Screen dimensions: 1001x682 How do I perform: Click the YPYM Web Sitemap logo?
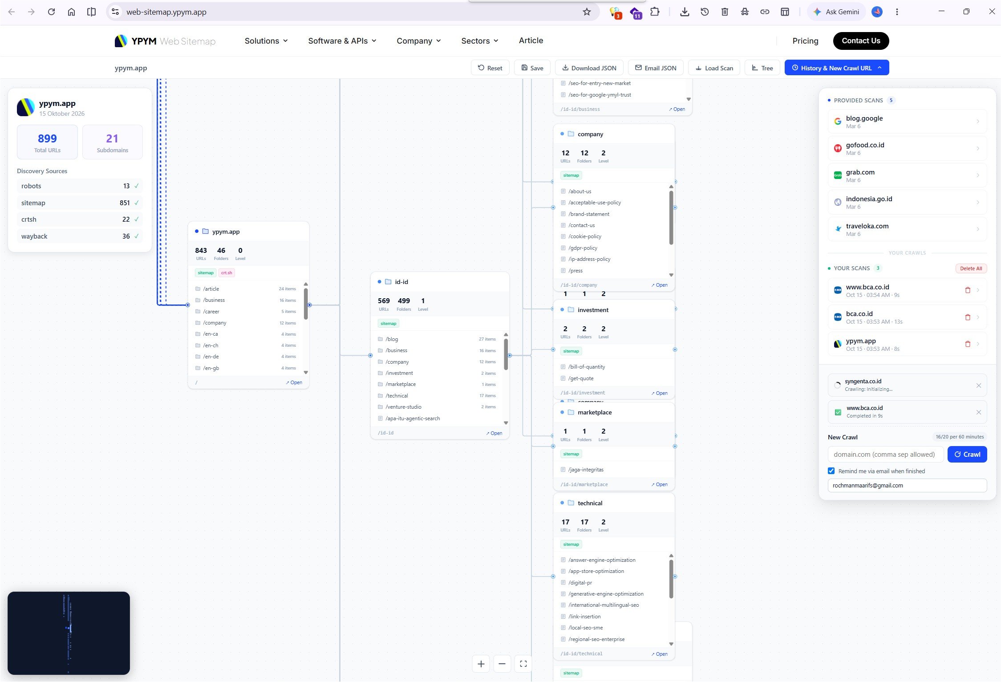(165, 41)
